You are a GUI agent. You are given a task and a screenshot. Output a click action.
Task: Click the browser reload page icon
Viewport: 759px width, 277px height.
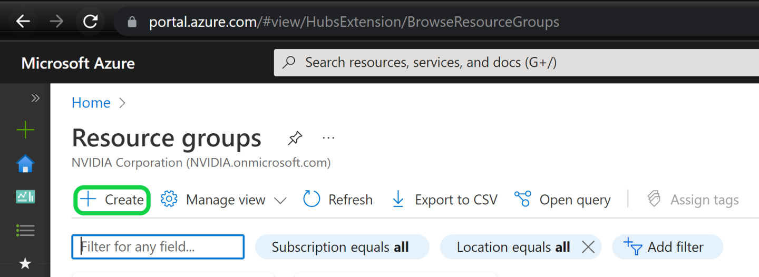91,22
